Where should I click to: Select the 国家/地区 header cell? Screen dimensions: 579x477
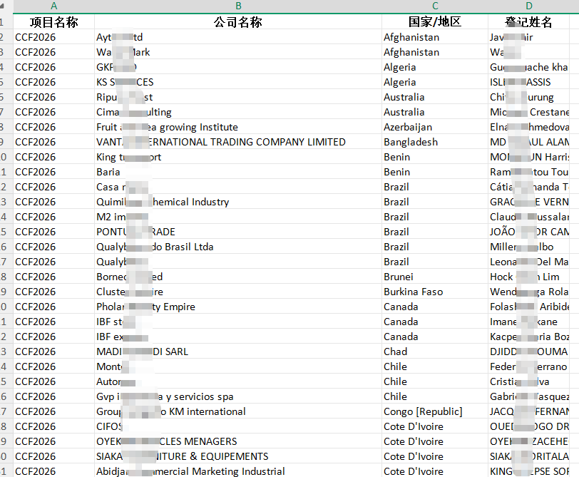(x=434, y=22)
